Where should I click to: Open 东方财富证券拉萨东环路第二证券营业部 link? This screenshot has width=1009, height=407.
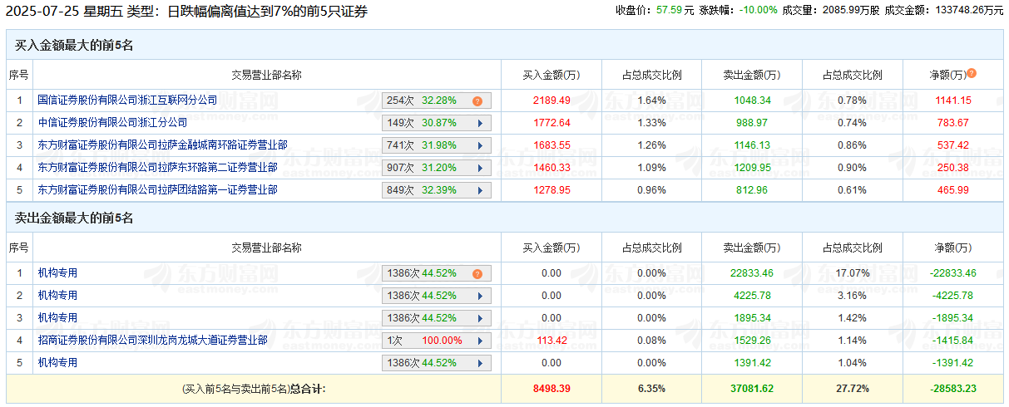pyautogui.click(x=157, y=168)
